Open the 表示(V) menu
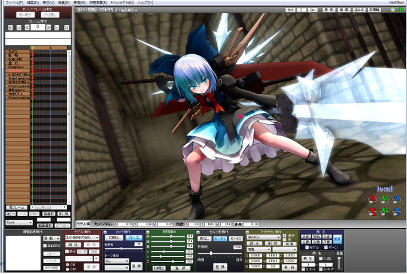 pyautogui.click(x=48, y=2)
